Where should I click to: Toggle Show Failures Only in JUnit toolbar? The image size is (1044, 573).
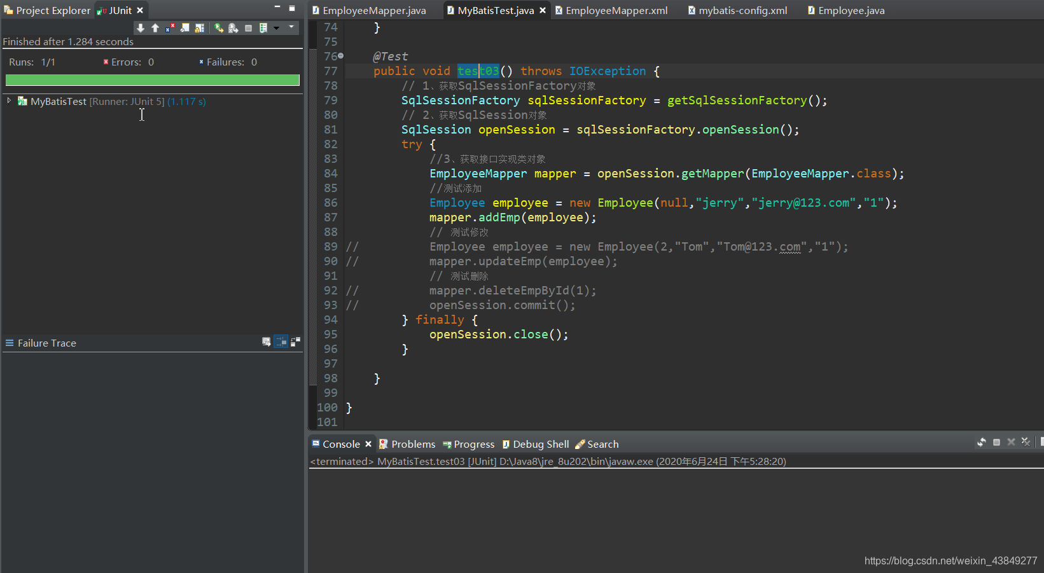(x=170, y=28)
